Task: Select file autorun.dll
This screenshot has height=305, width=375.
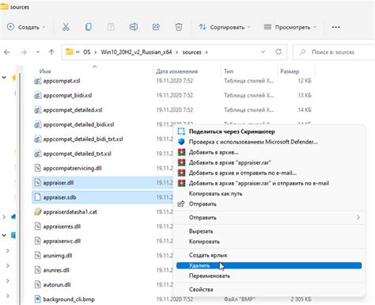Action: point(57,284)
